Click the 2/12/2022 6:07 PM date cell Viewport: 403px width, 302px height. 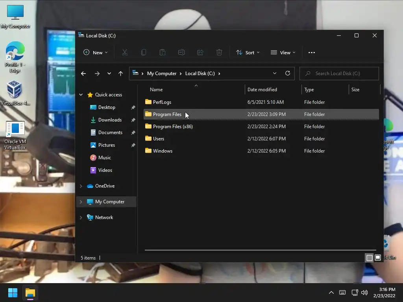pyautogui.click(x=266, y=139)
